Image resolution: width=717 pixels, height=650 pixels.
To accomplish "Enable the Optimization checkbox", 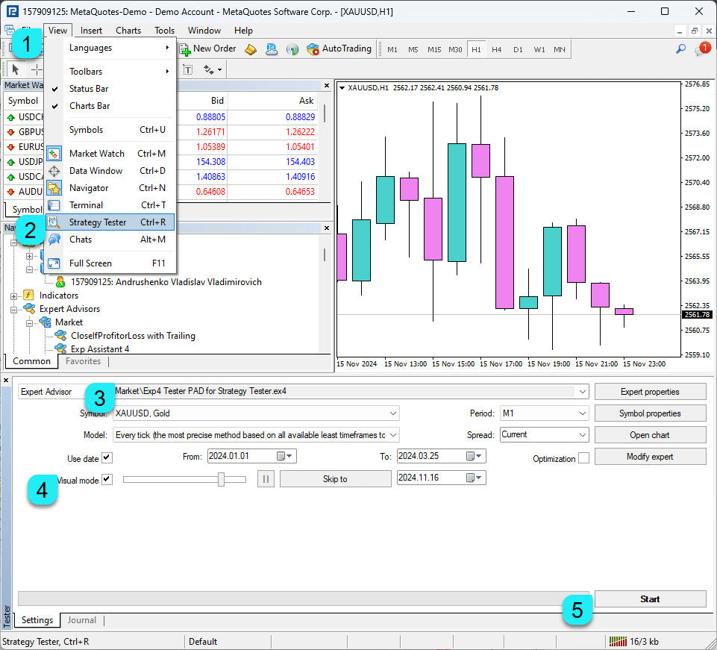I will click(x=583, y=458).
